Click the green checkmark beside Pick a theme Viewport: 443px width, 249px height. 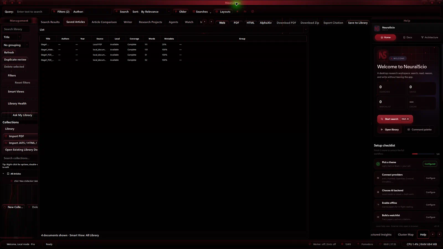pos(378,164)
